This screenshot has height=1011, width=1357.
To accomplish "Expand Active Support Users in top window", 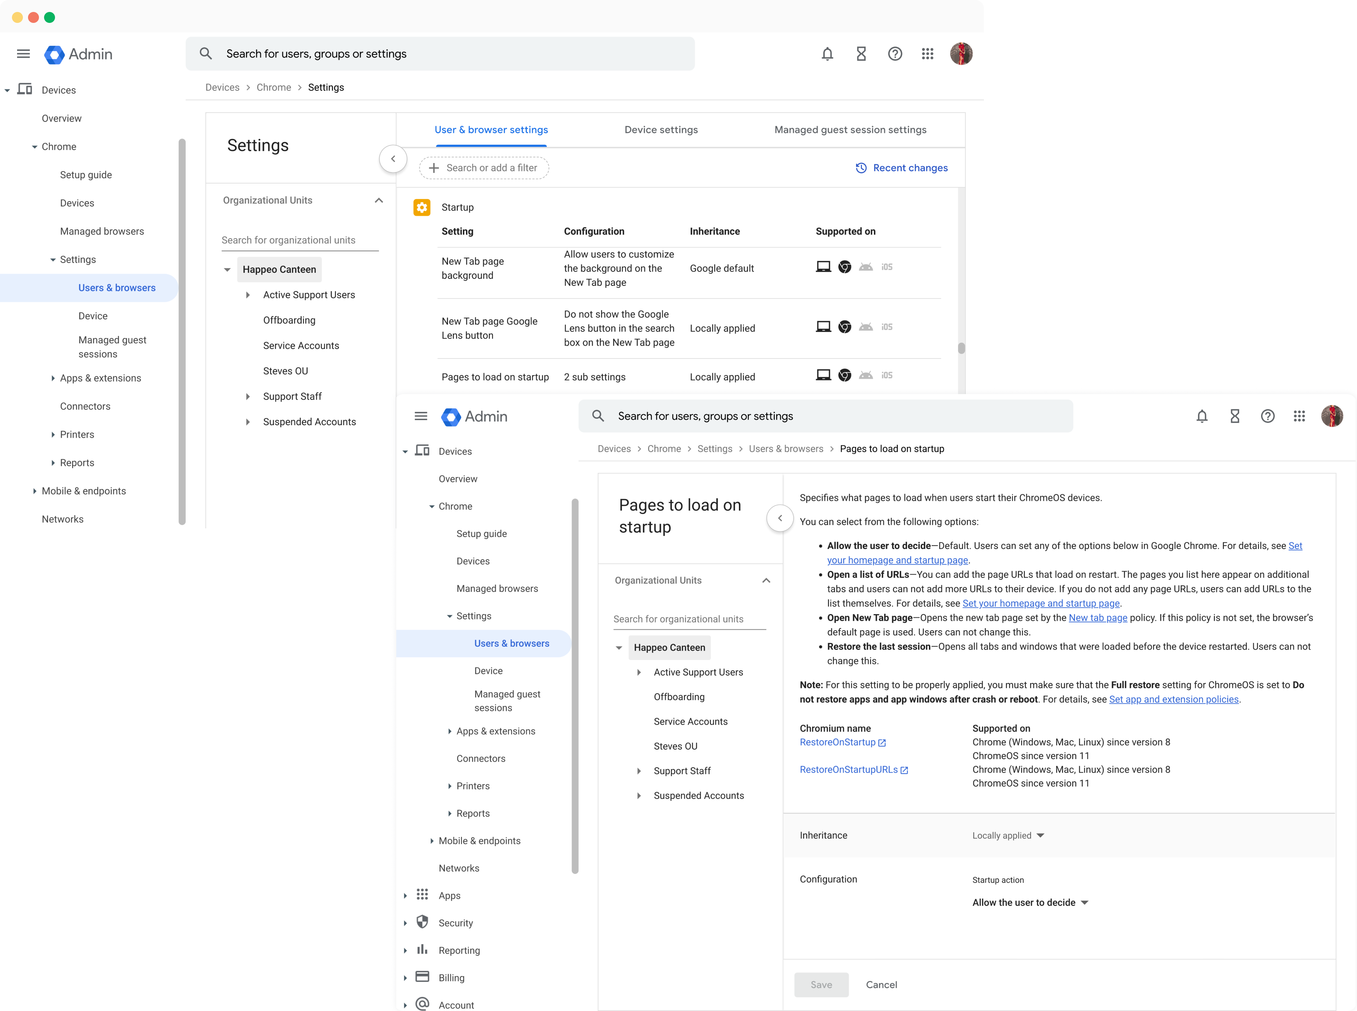I will [248, 295].
